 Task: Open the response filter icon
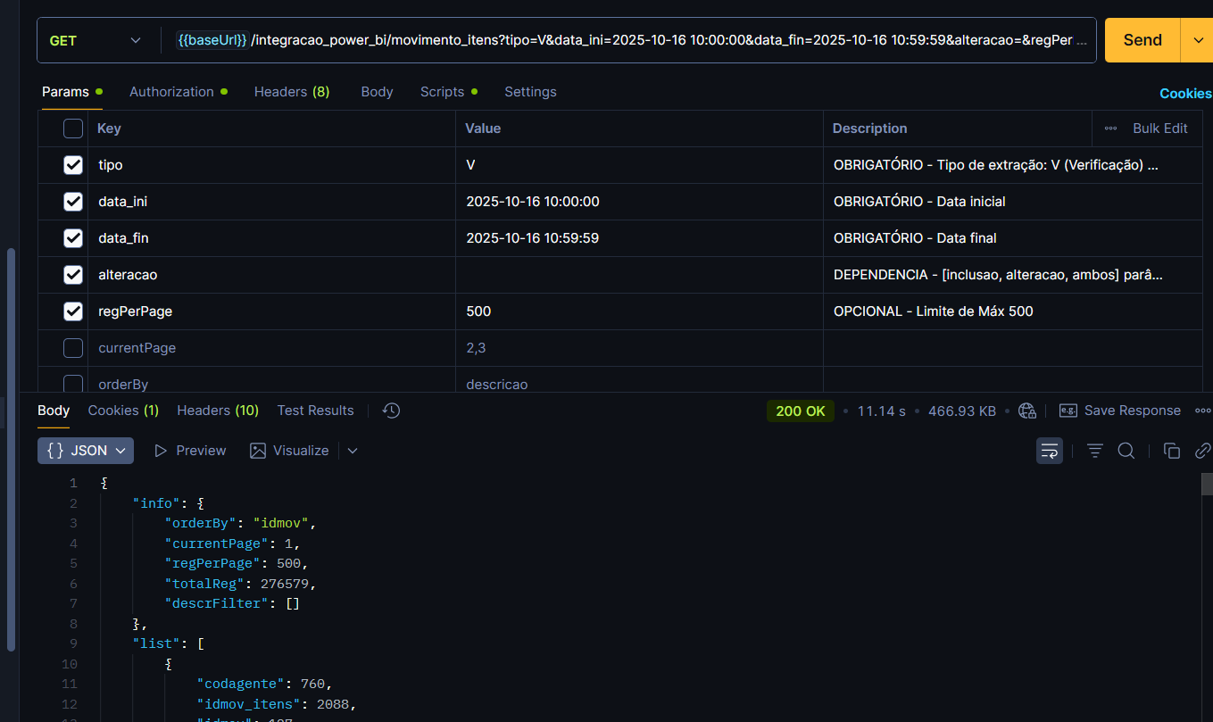(1095, 451)
